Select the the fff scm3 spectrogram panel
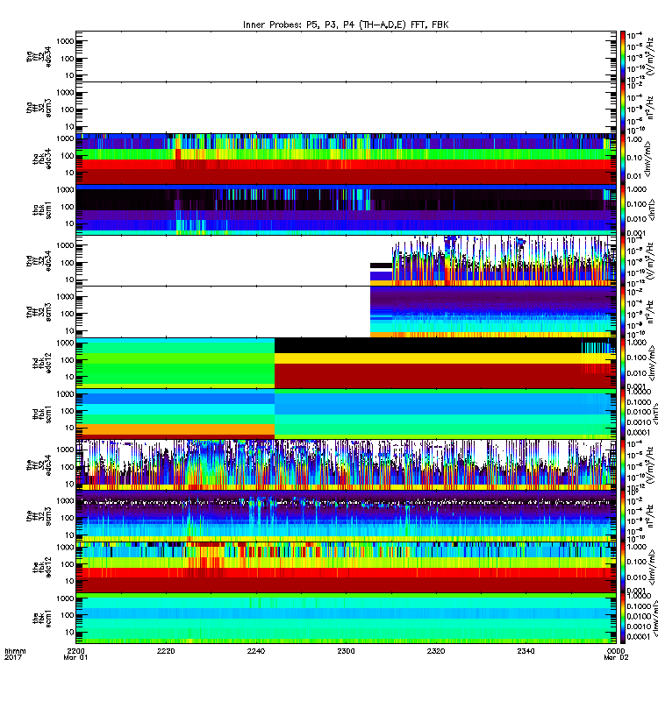 (346, 516)
